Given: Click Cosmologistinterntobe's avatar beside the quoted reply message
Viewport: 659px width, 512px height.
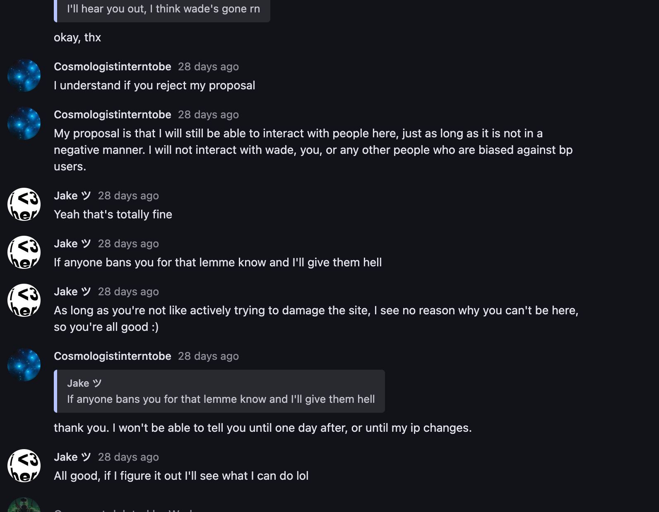Looking at the screenshot, I should [x=24, y=365].
